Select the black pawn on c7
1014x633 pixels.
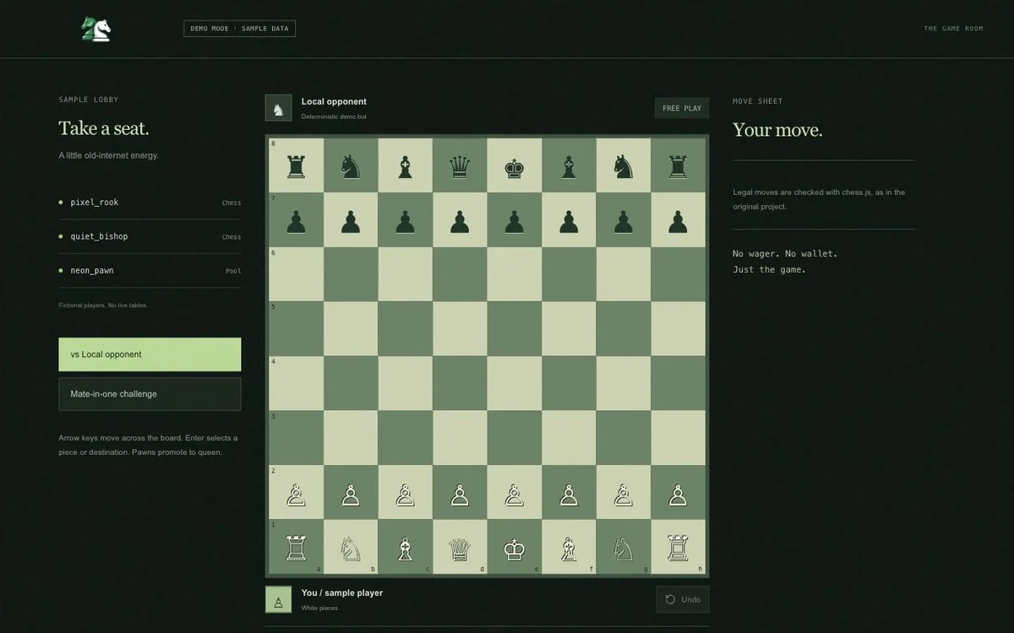click(406, 220)
